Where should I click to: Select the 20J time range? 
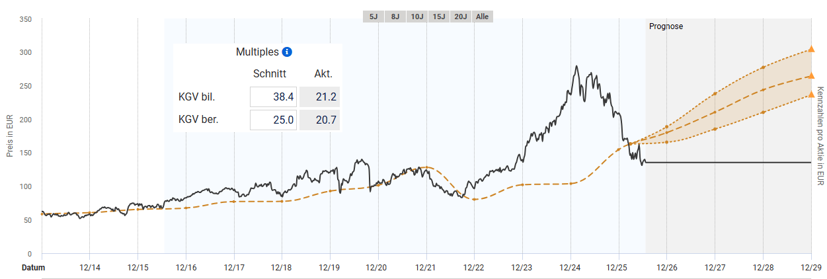tap(461, 17)
